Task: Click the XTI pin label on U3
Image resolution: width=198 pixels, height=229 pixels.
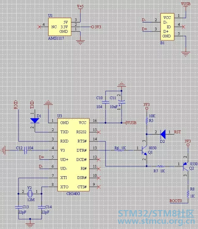Action: click(x=64, y=178)
